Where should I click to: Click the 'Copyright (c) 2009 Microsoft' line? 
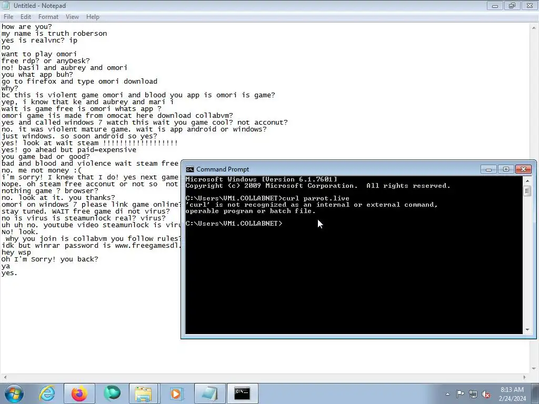coord(318,186)
